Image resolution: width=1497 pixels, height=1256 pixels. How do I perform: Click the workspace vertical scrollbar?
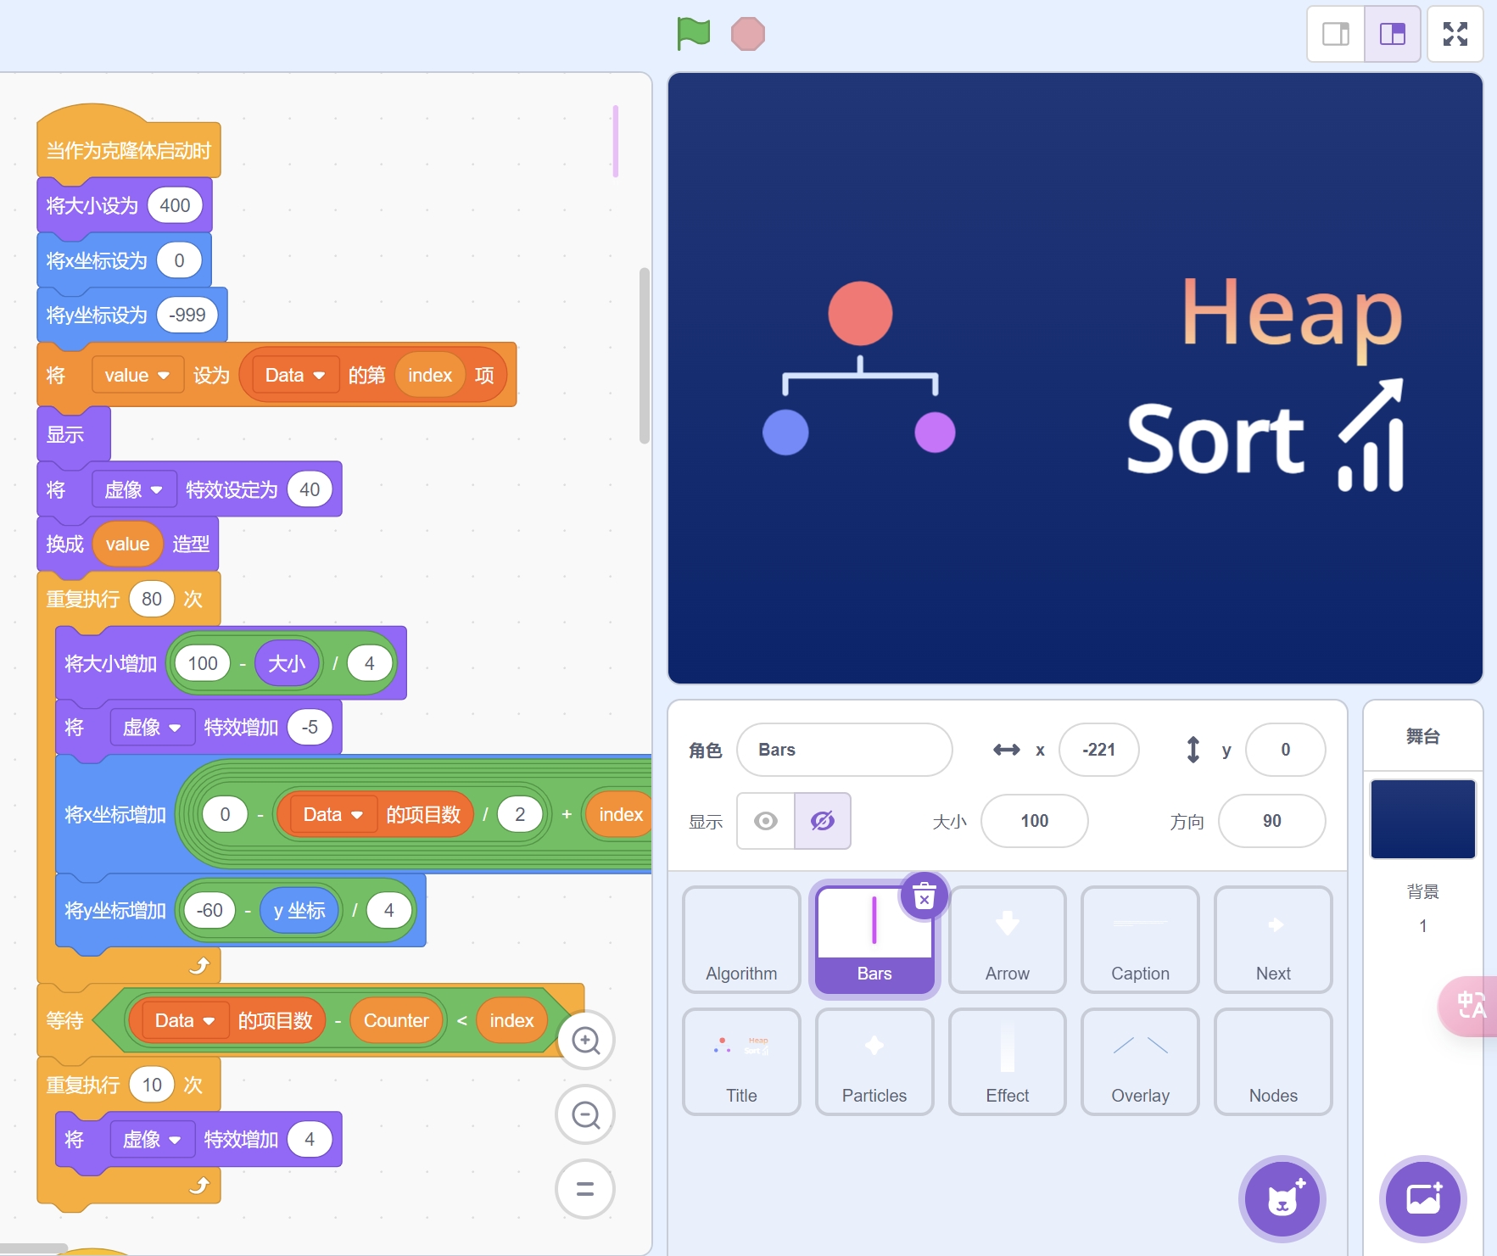[x=645, y=356]
